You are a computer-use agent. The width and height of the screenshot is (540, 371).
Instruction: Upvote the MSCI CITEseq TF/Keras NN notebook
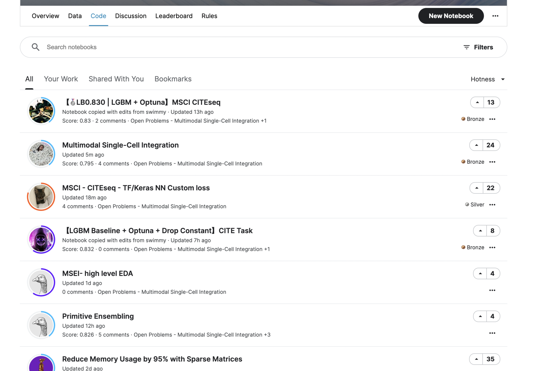(477, 188)
